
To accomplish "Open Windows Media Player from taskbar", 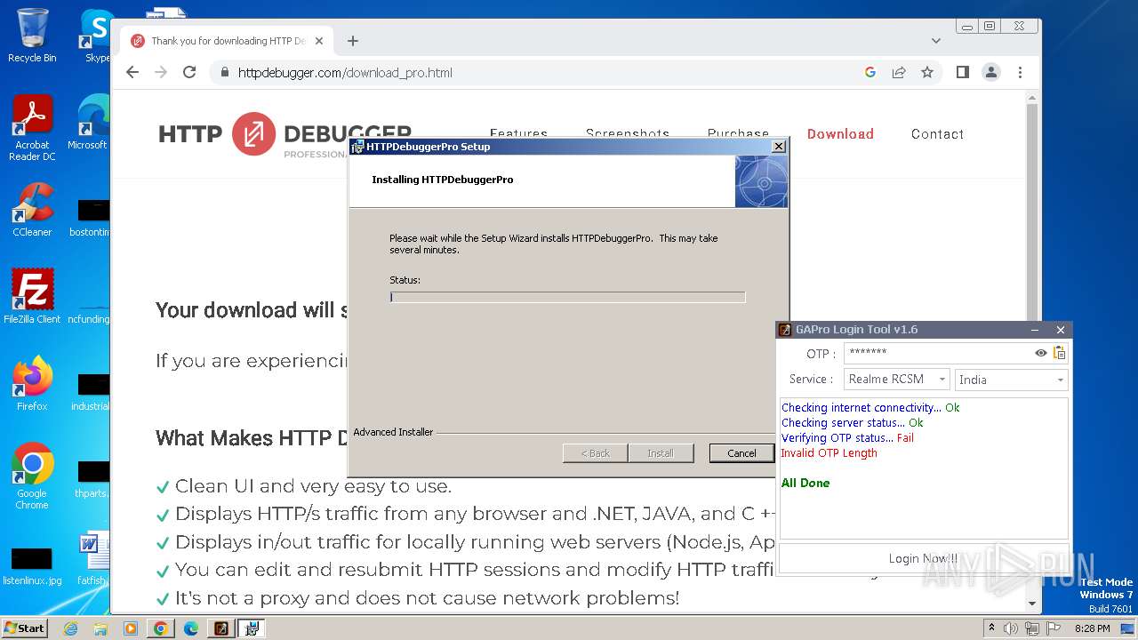I will tap(130, 628).
